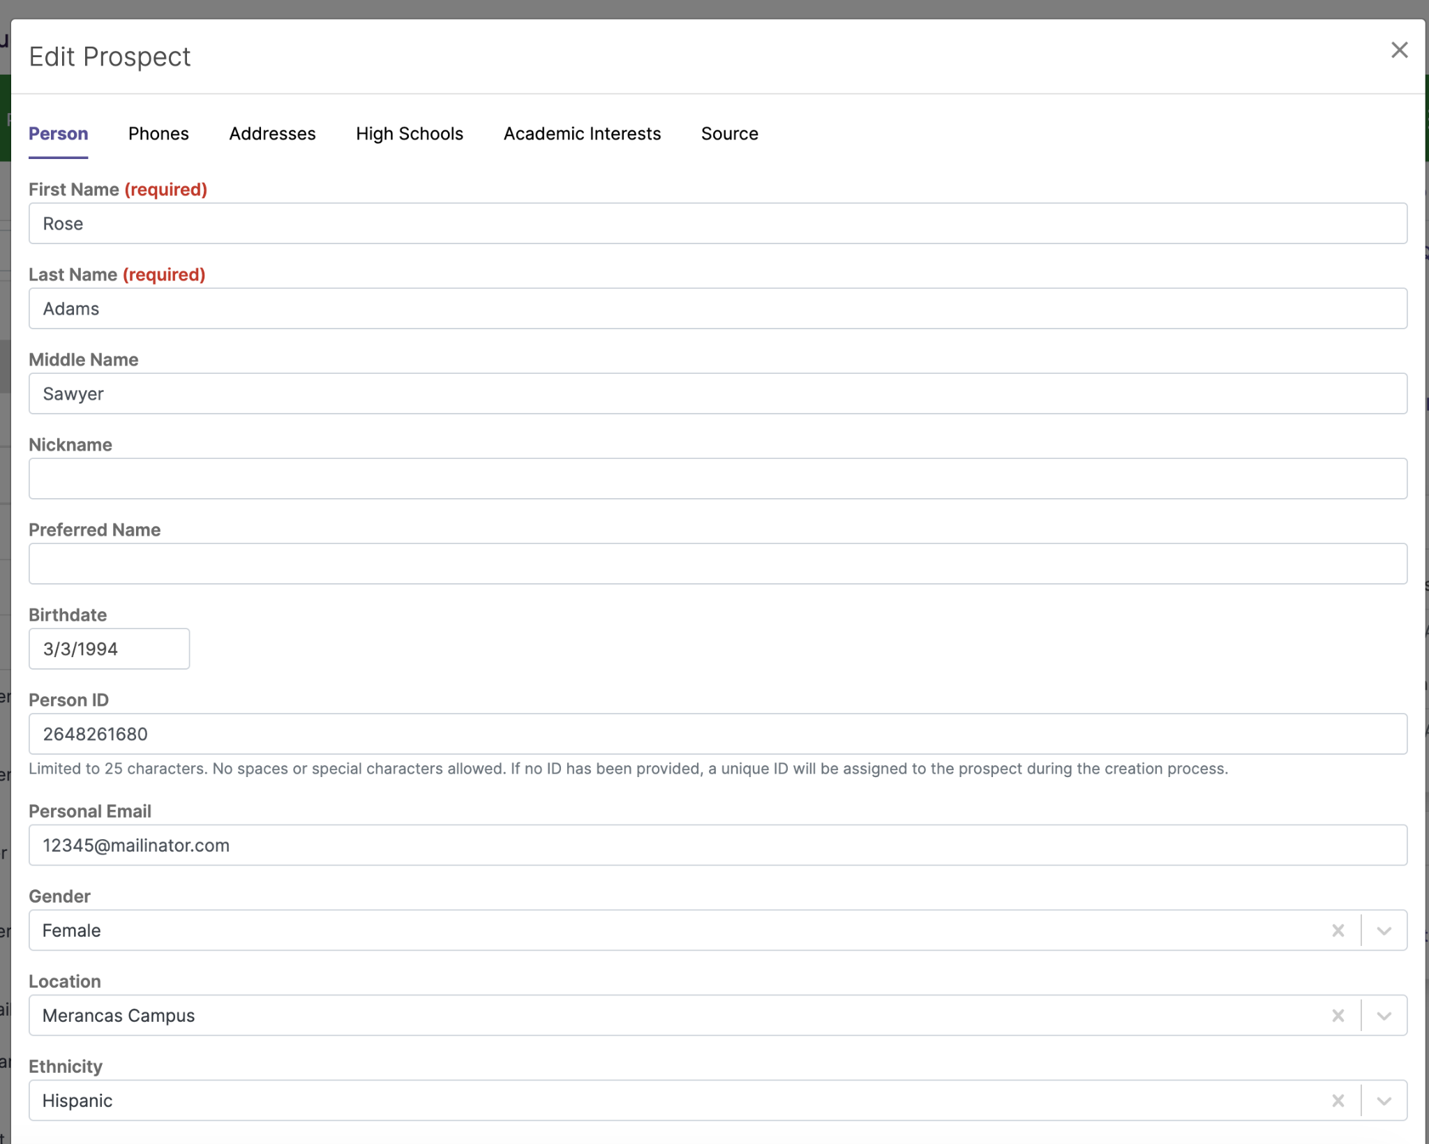The image size is (1429, 1144).
Task: Click the Personal Email field
Action: coord(717,845)
